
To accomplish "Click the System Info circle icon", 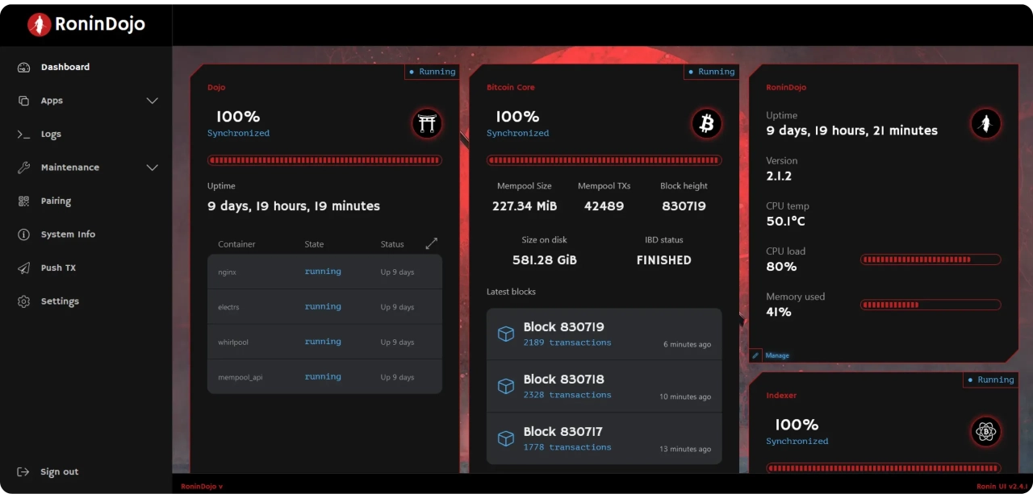I will (24, 234).
